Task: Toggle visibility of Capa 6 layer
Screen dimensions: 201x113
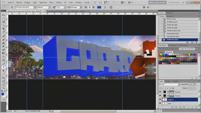Action: click(x=160, y=100)
